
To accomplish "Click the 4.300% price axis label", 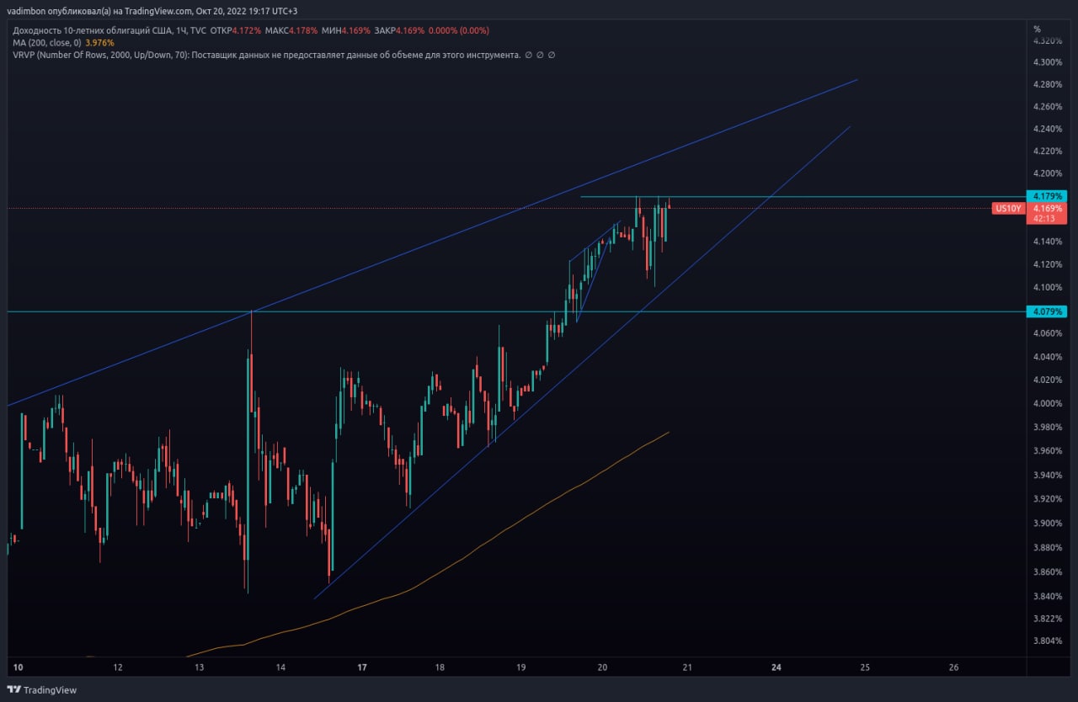I will [x=1047, y=62].
